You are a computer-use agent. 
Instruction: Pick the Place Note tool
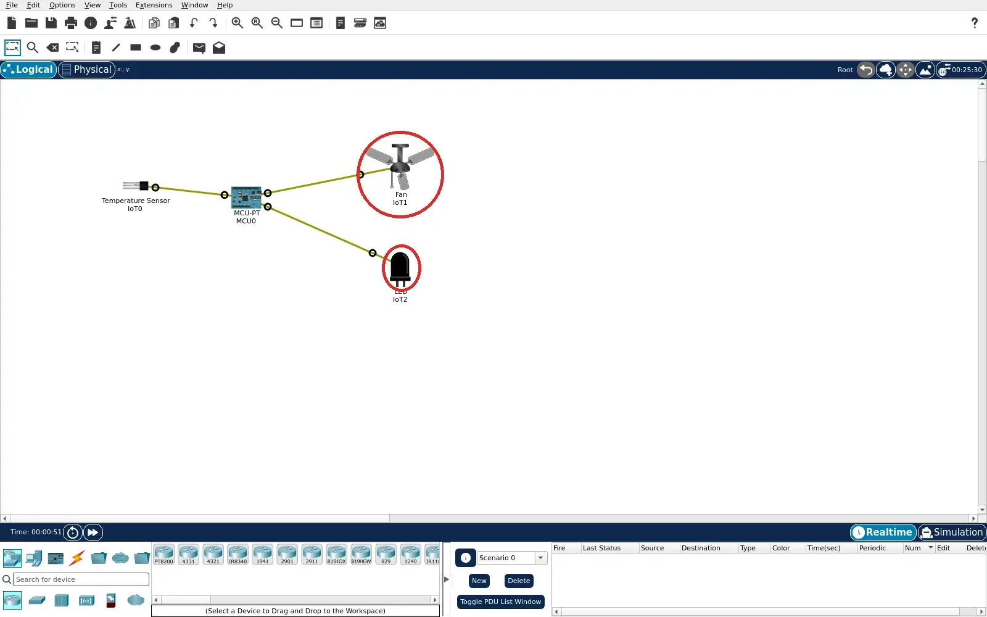96,48
